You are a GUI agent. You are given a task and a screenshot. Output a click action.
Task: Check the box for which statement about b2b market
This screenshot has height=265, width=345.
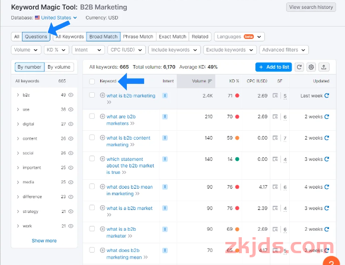point(92,159)
